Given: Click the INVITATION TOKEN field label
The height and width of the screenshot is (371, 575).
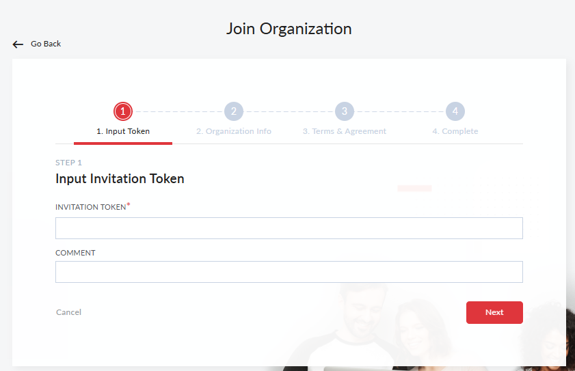Looking at the screenshot, I should [90, 207].
